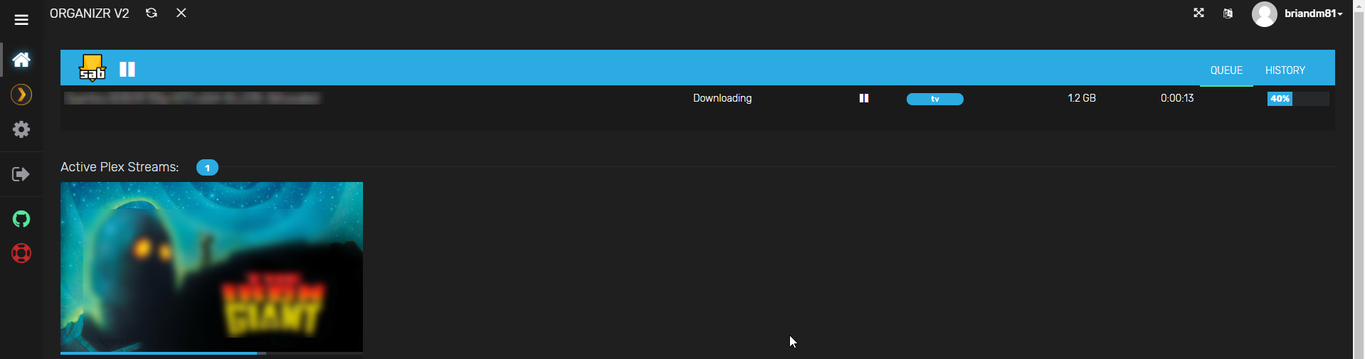Open the hamburger sidebar menu

point(21,19)
